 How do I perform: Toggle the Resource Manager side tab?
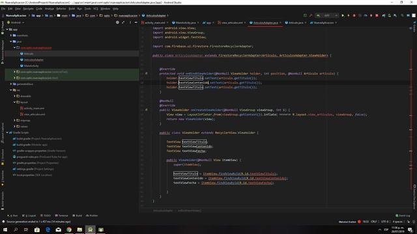coord(3,52)
